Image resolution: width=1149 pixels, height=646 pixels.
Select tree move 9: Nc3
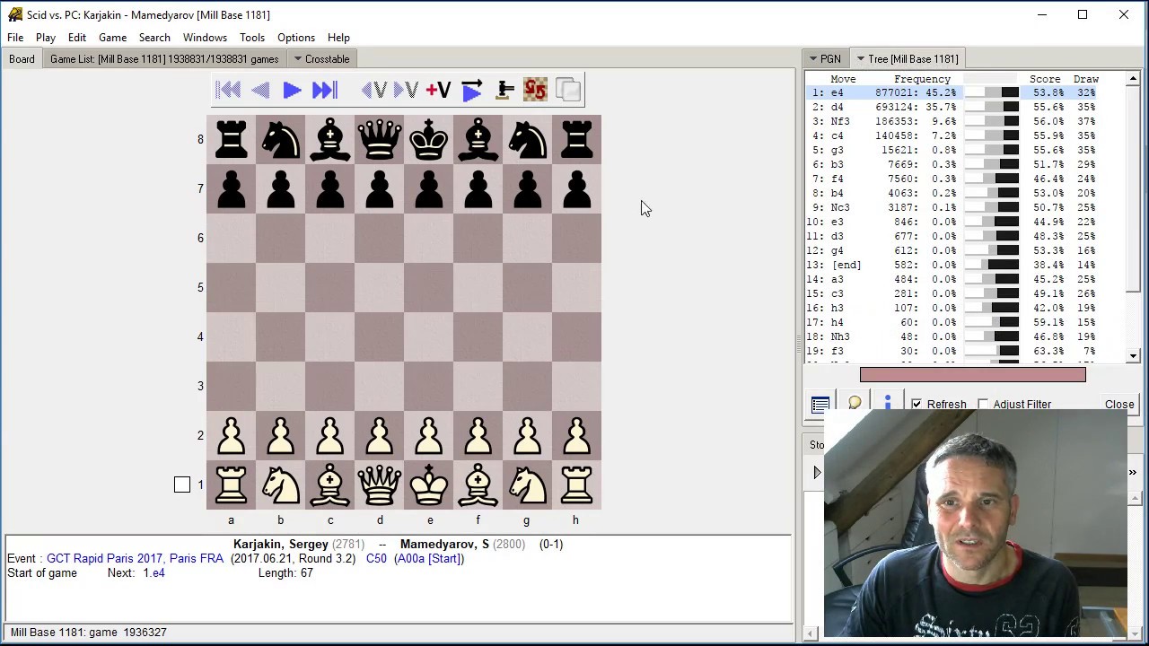pyautogui.click(x=966, y=207)
